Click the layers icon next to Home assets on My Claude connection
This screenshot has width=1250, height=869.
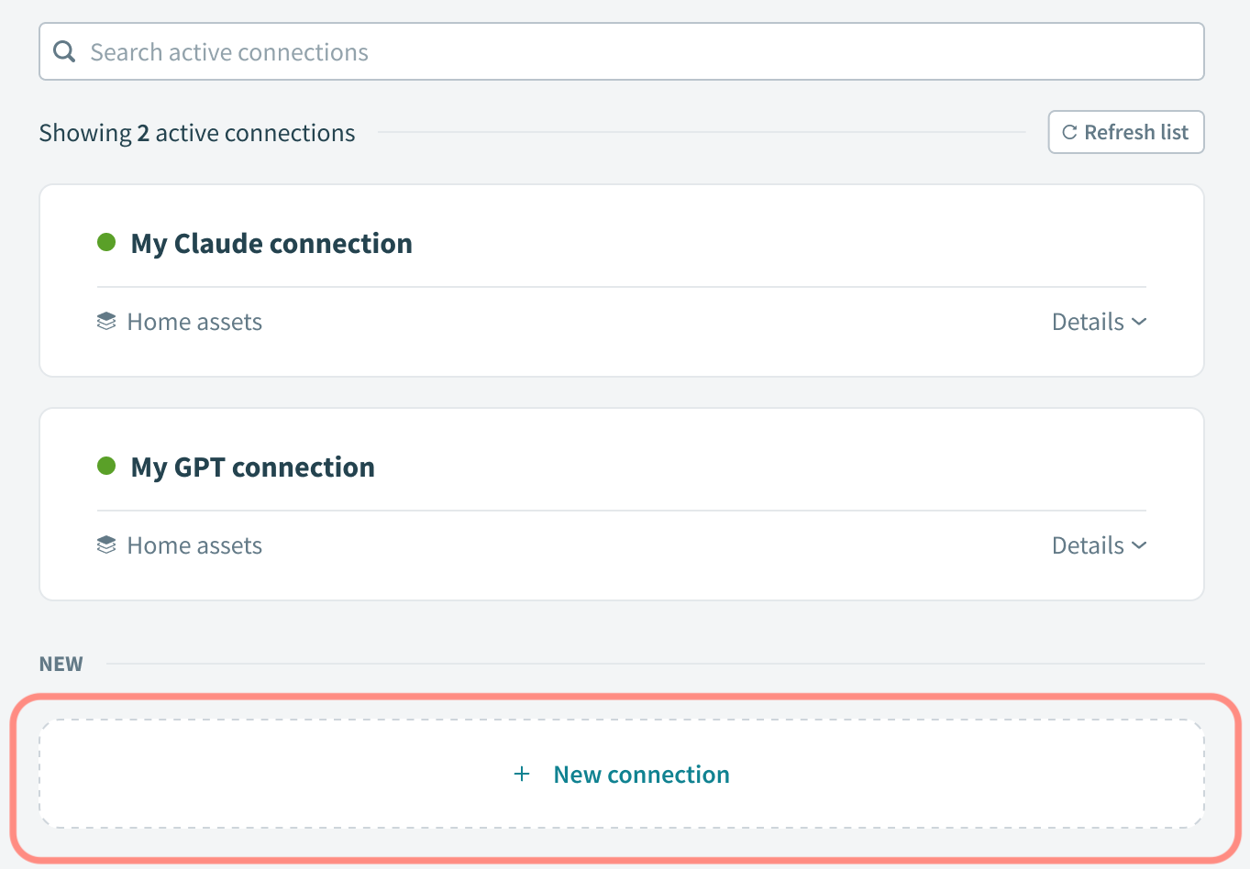pyautogui.click(x=105, y=321)
